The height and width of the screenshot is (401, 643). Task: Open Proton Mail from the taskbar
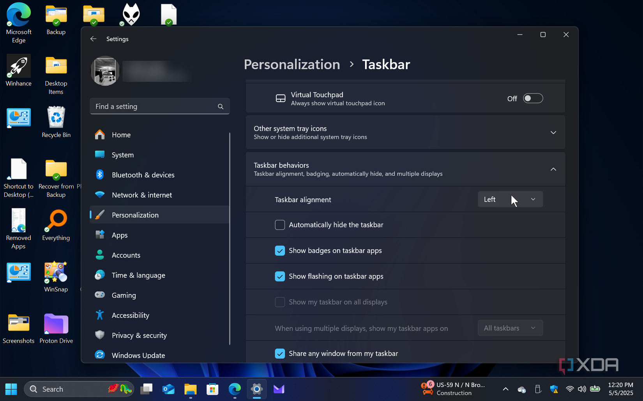coord(279,389)
